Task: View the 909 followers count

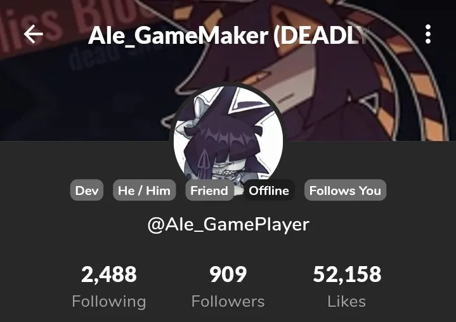Action: tap(228, 274)
